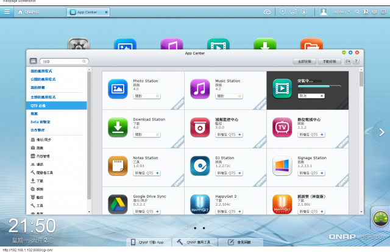The image size is (390, 252).
Task: Add Signage Station to QTS
Action: (311, 173)
